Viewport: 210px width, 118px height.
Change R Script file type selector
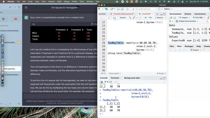click(x=161, y=73)
